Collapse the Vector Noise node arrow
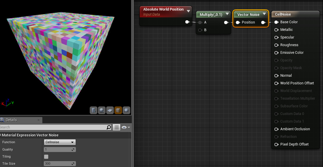Image resolution: width=323 pixels, height=167 pixels. pos(264,14)
